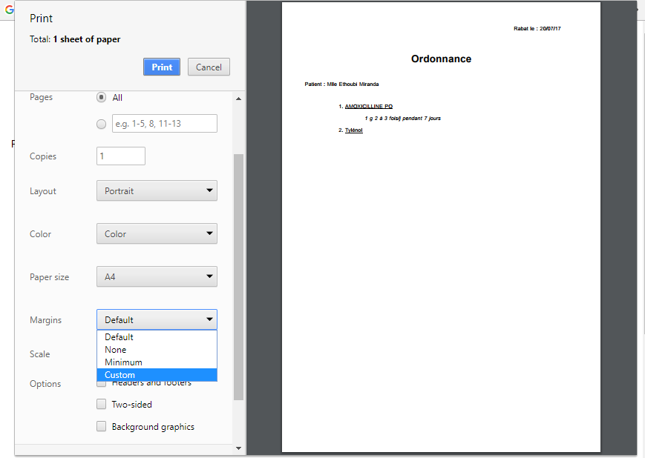Open the Layout dropdown showing Portrait
This screenshot has height=458, width=645.
click(157, 190)
